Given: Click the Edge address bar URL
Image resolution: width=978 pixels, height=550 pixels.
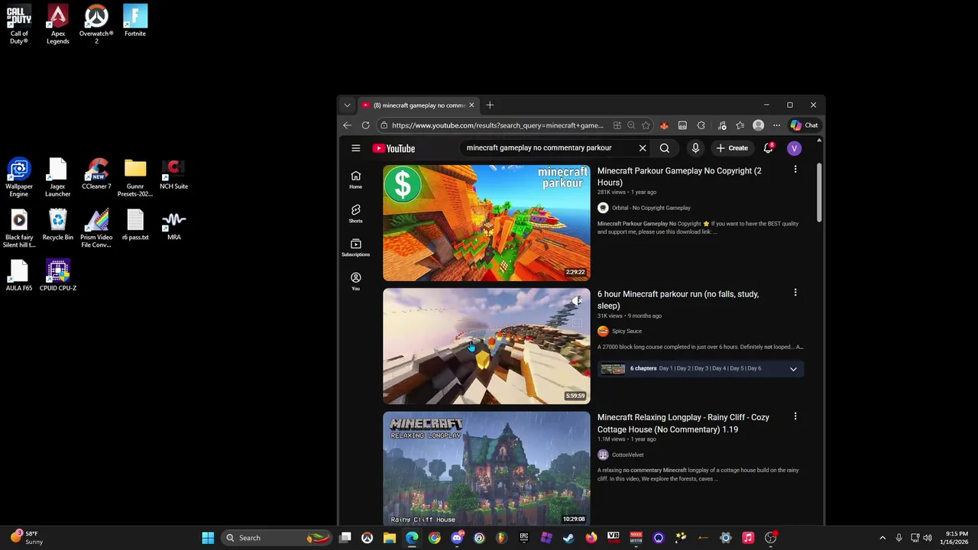Looking at the screenshot, I should point(497,125).
